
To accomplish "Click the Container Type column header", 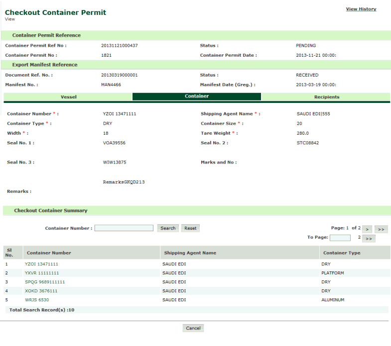I will (x=342, y=253).
